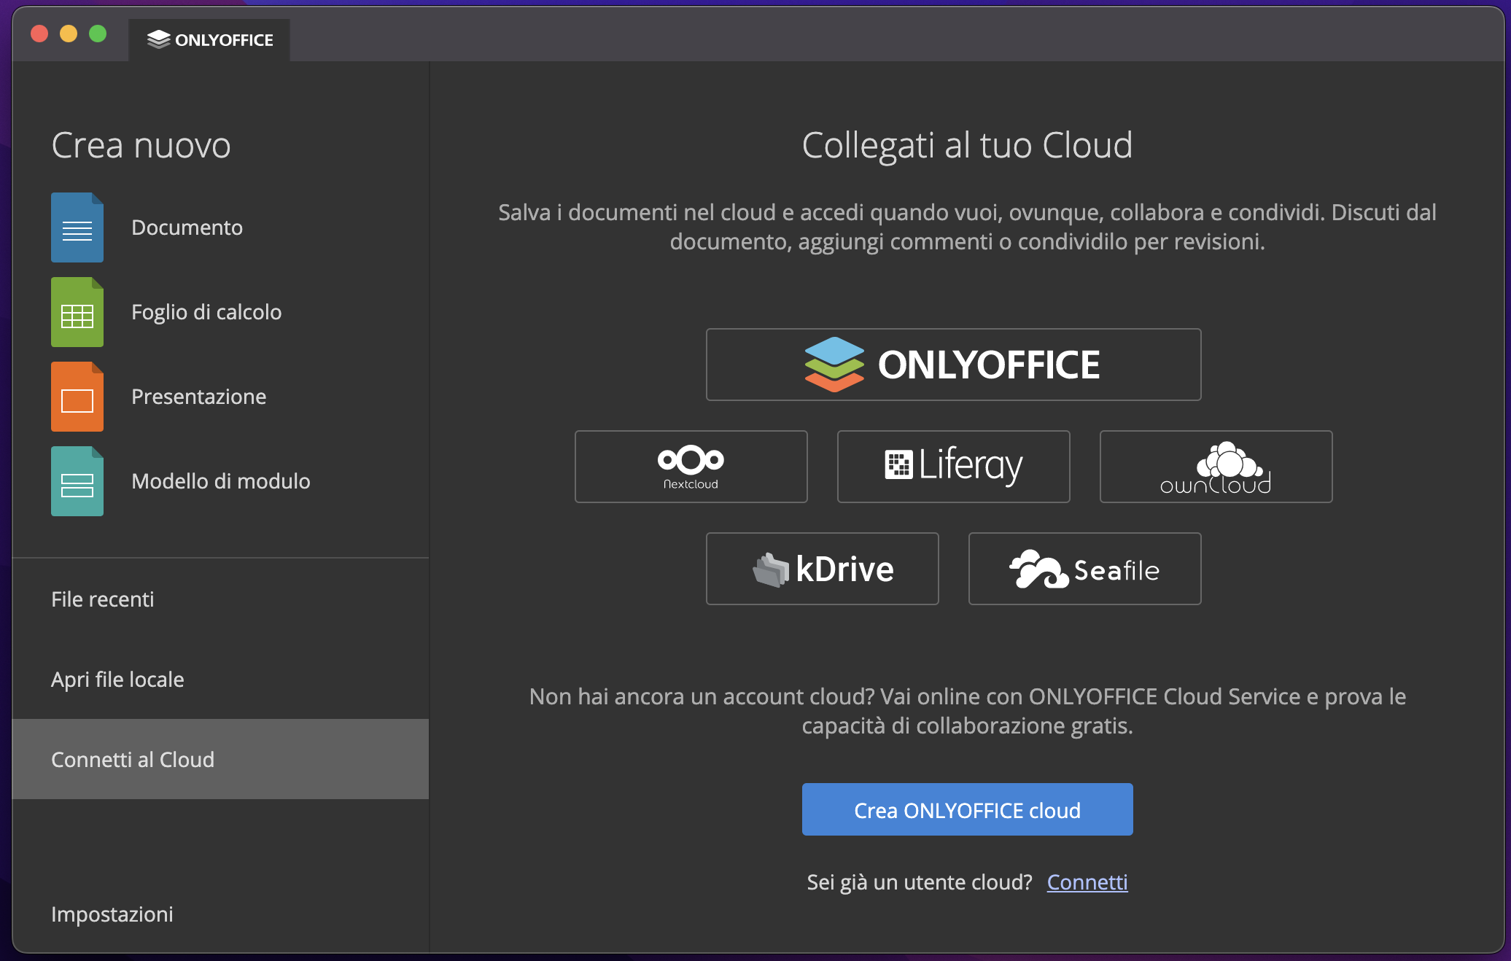The height and width of the screenshot is (961, 1511).
Task: Open File recenti in the sidebar
Action: (103, 599)
